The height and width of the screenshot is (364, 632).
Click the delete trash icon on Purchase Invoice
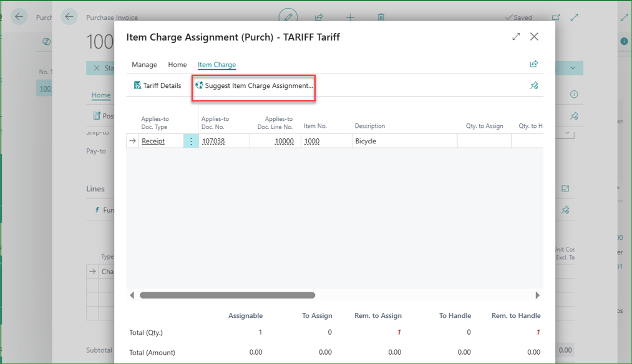pyautogui.click(x=381, y=17)
